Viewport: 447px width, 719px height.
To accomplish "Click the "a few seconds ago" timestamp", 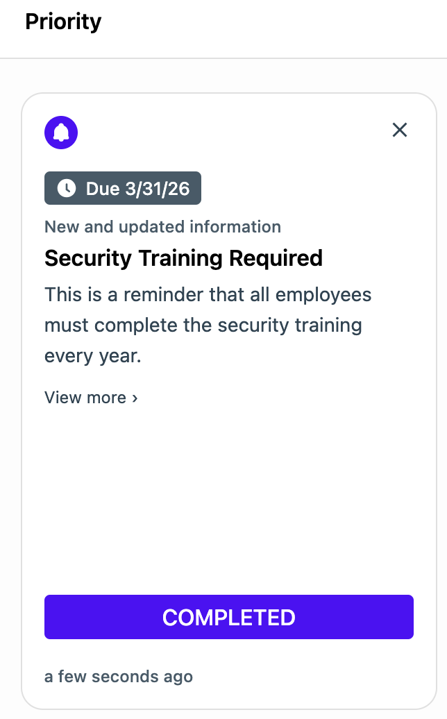I will 119,676.
